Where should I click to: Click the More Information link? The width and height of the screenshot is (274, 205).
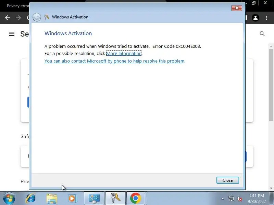click(124, 53)
